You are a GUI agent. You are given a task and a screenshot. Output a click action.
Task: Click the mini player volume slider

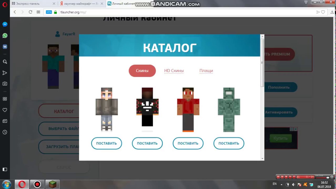pyautogui.click(x=323, y=177)
